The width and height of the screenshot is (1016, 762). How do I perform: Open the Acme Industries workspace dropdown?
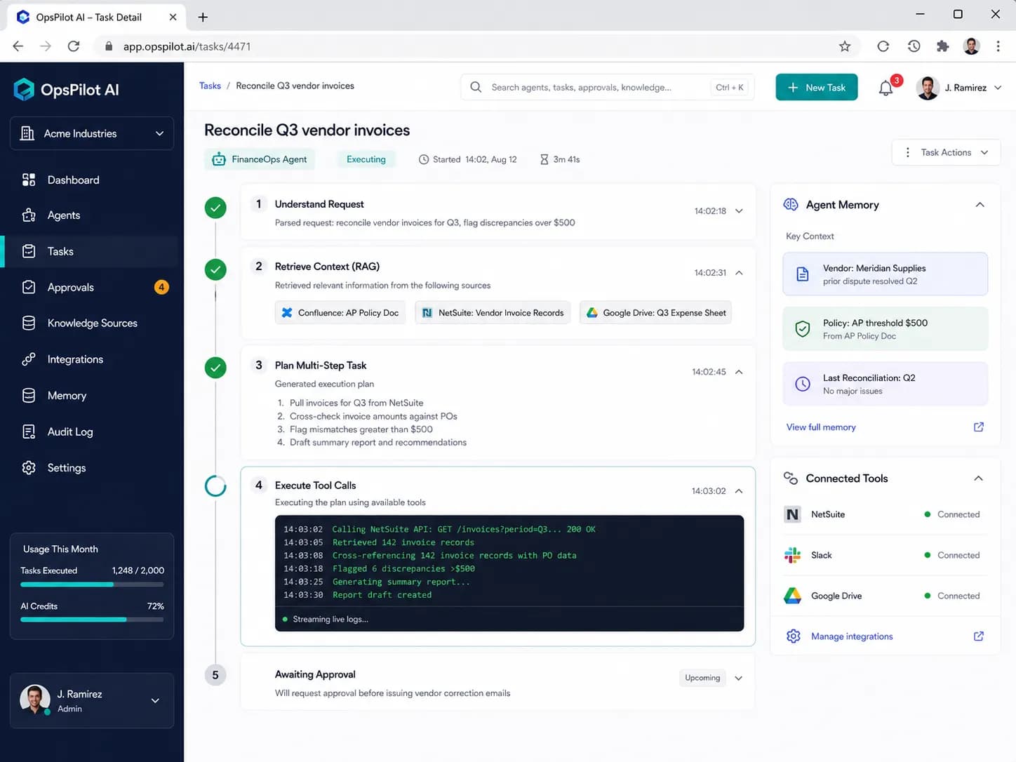(92, 133)
